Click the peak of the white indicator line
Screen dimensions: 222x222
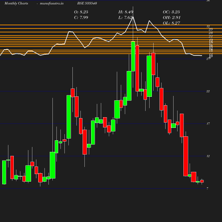[133, 17]
